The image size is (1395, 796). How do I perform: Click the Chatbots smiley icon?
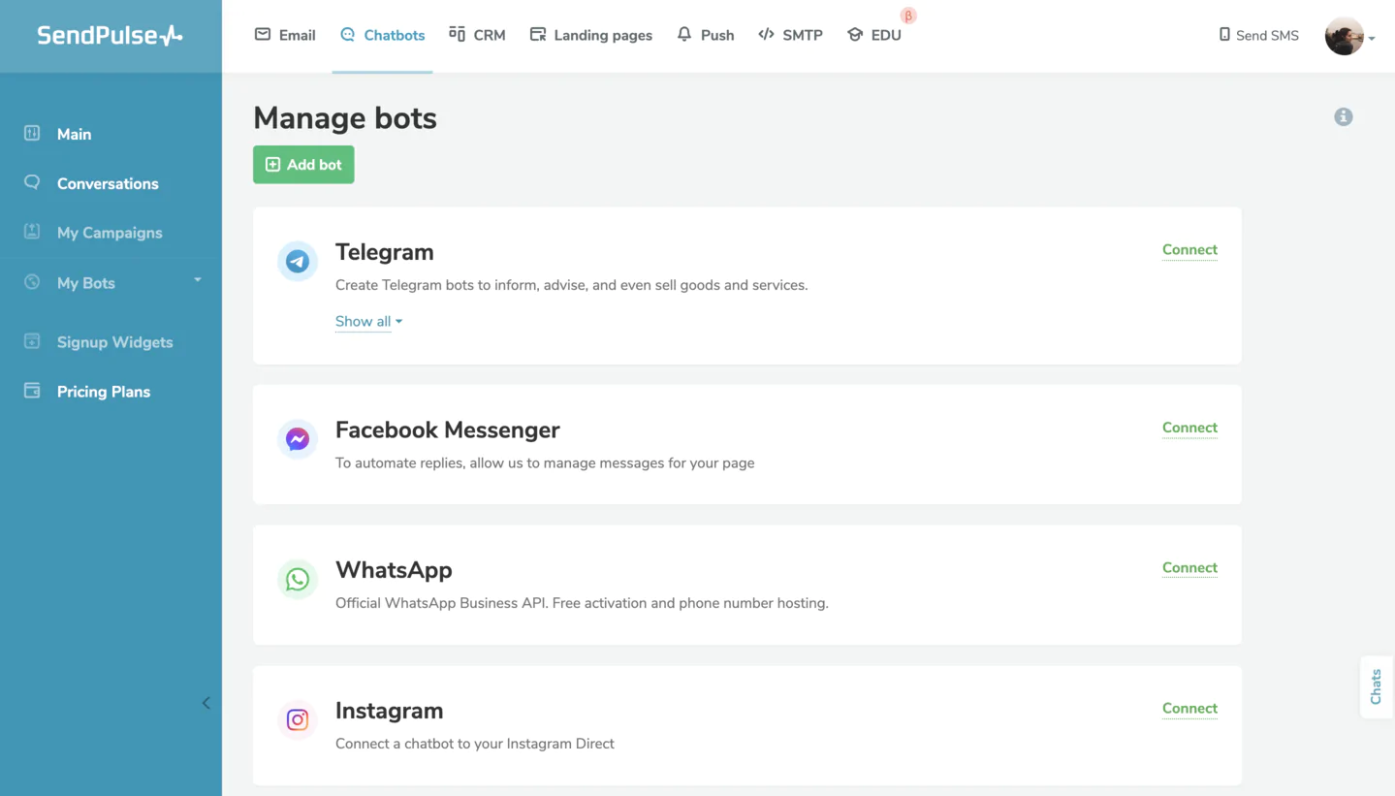348,34
